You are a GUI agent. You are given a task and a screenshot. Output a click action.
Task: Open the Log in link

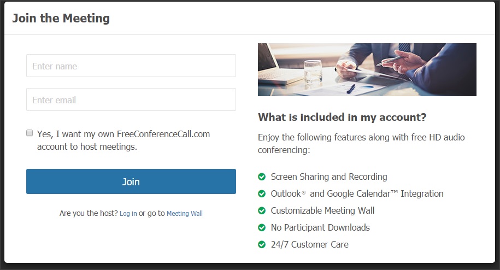click(x=128, y=213)
